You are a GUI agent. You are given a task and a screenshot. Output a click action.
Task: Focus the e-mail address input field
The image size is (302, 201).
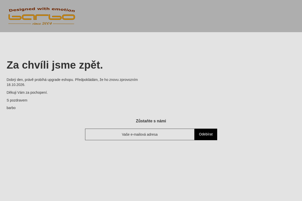click(140, 134)
